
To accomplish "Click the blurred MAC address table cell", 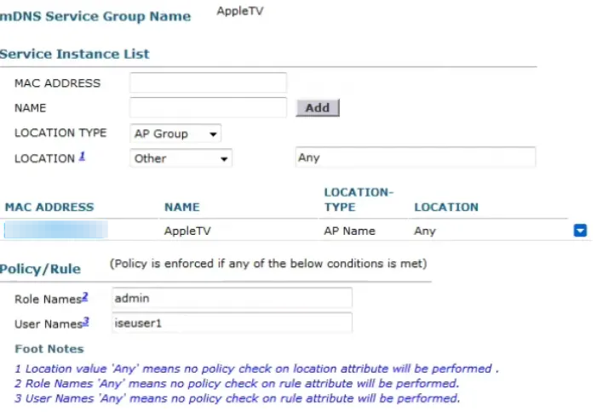I will coord(56,230).
